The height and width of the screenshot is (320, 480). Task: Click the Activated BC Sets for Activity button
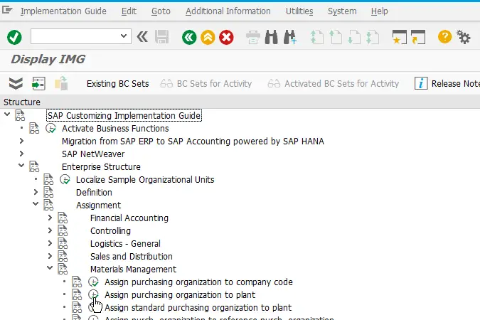[333, 84]
